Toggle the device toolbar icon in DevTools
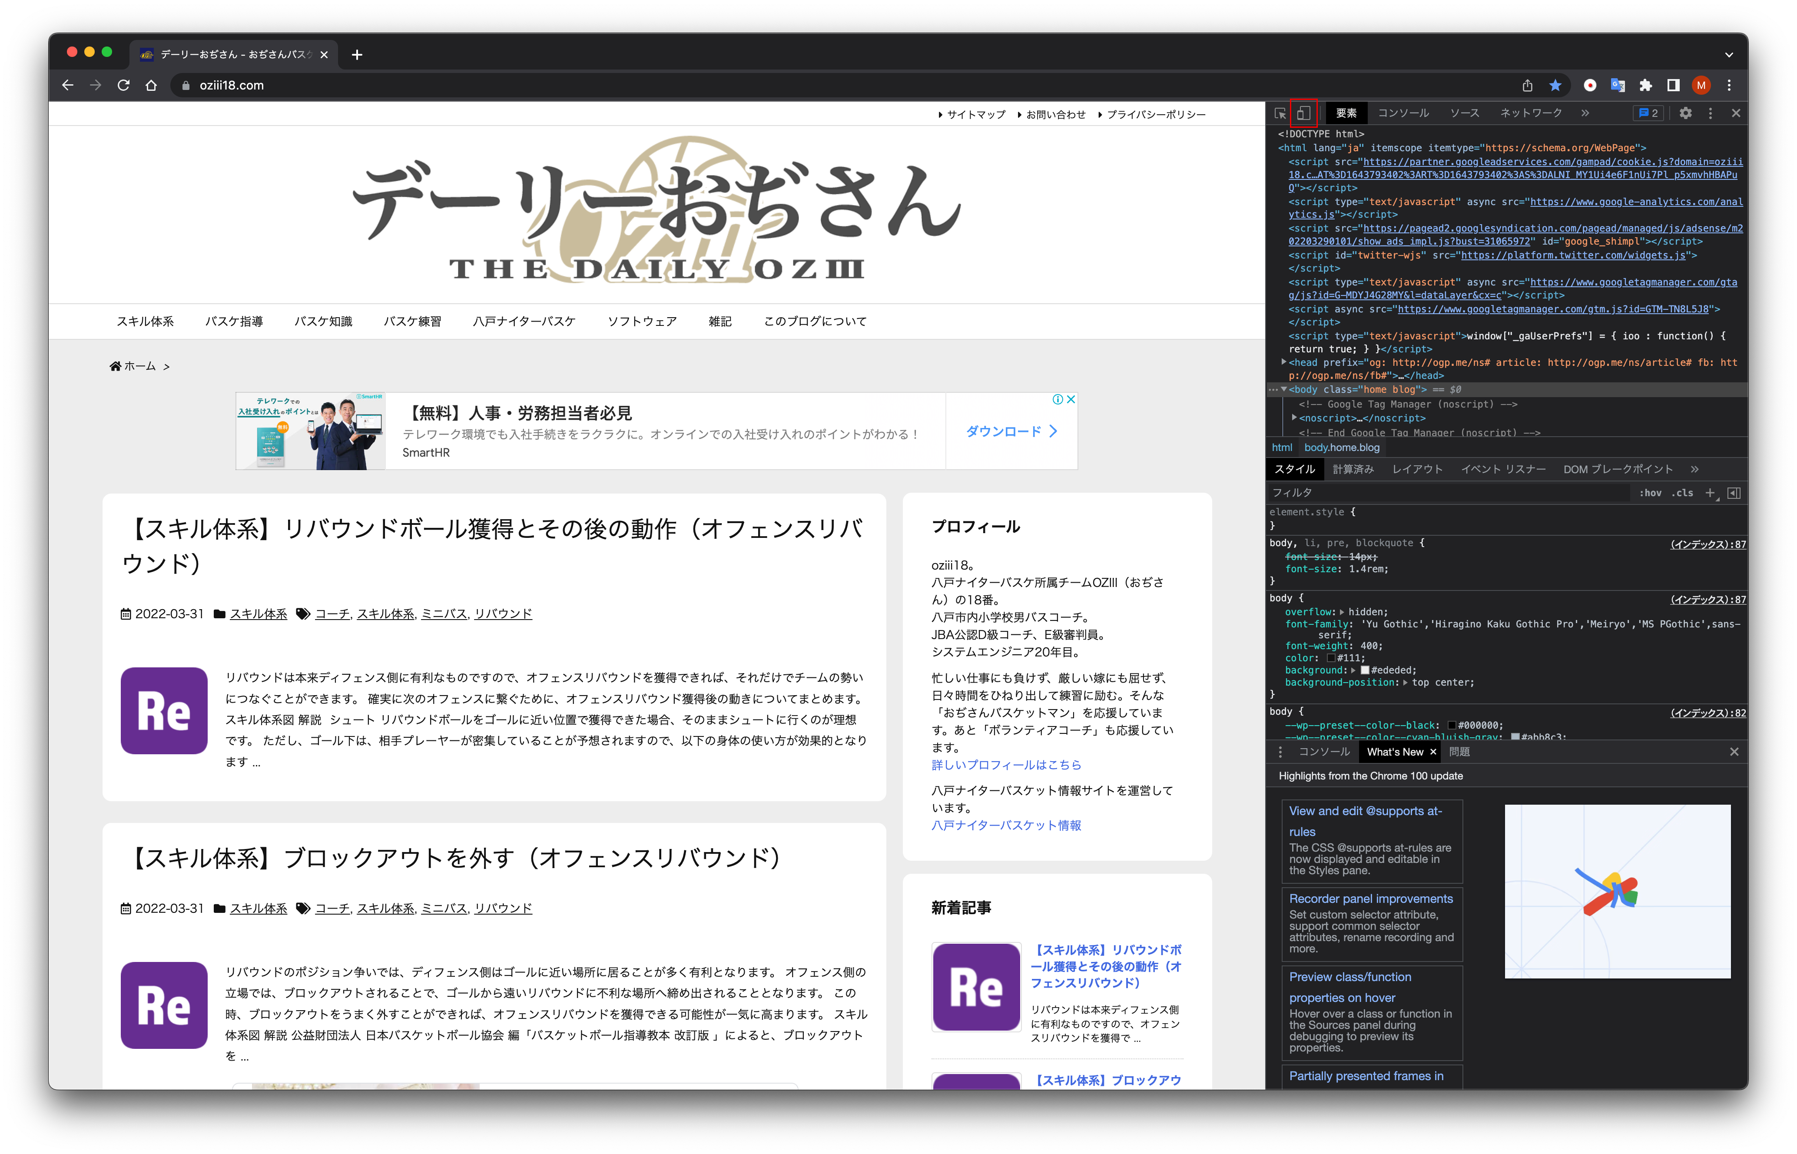This screenshot has width=1797, height=1154. [x=1304, y=113]
